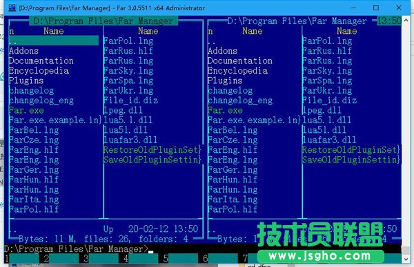Select the Plugins folder in the right panel

pos(225,81)
